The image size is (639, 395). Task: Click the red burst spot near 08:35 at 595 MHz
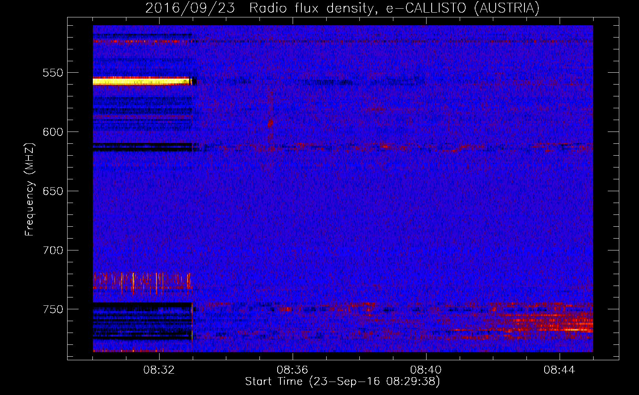pyautogui.click(x=270, y=123)
